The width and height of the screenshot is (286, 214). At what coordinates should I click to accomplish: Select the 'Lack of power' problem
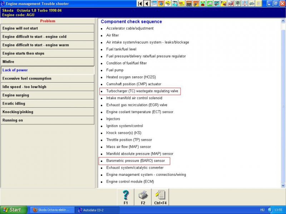[x=48, y=70]
